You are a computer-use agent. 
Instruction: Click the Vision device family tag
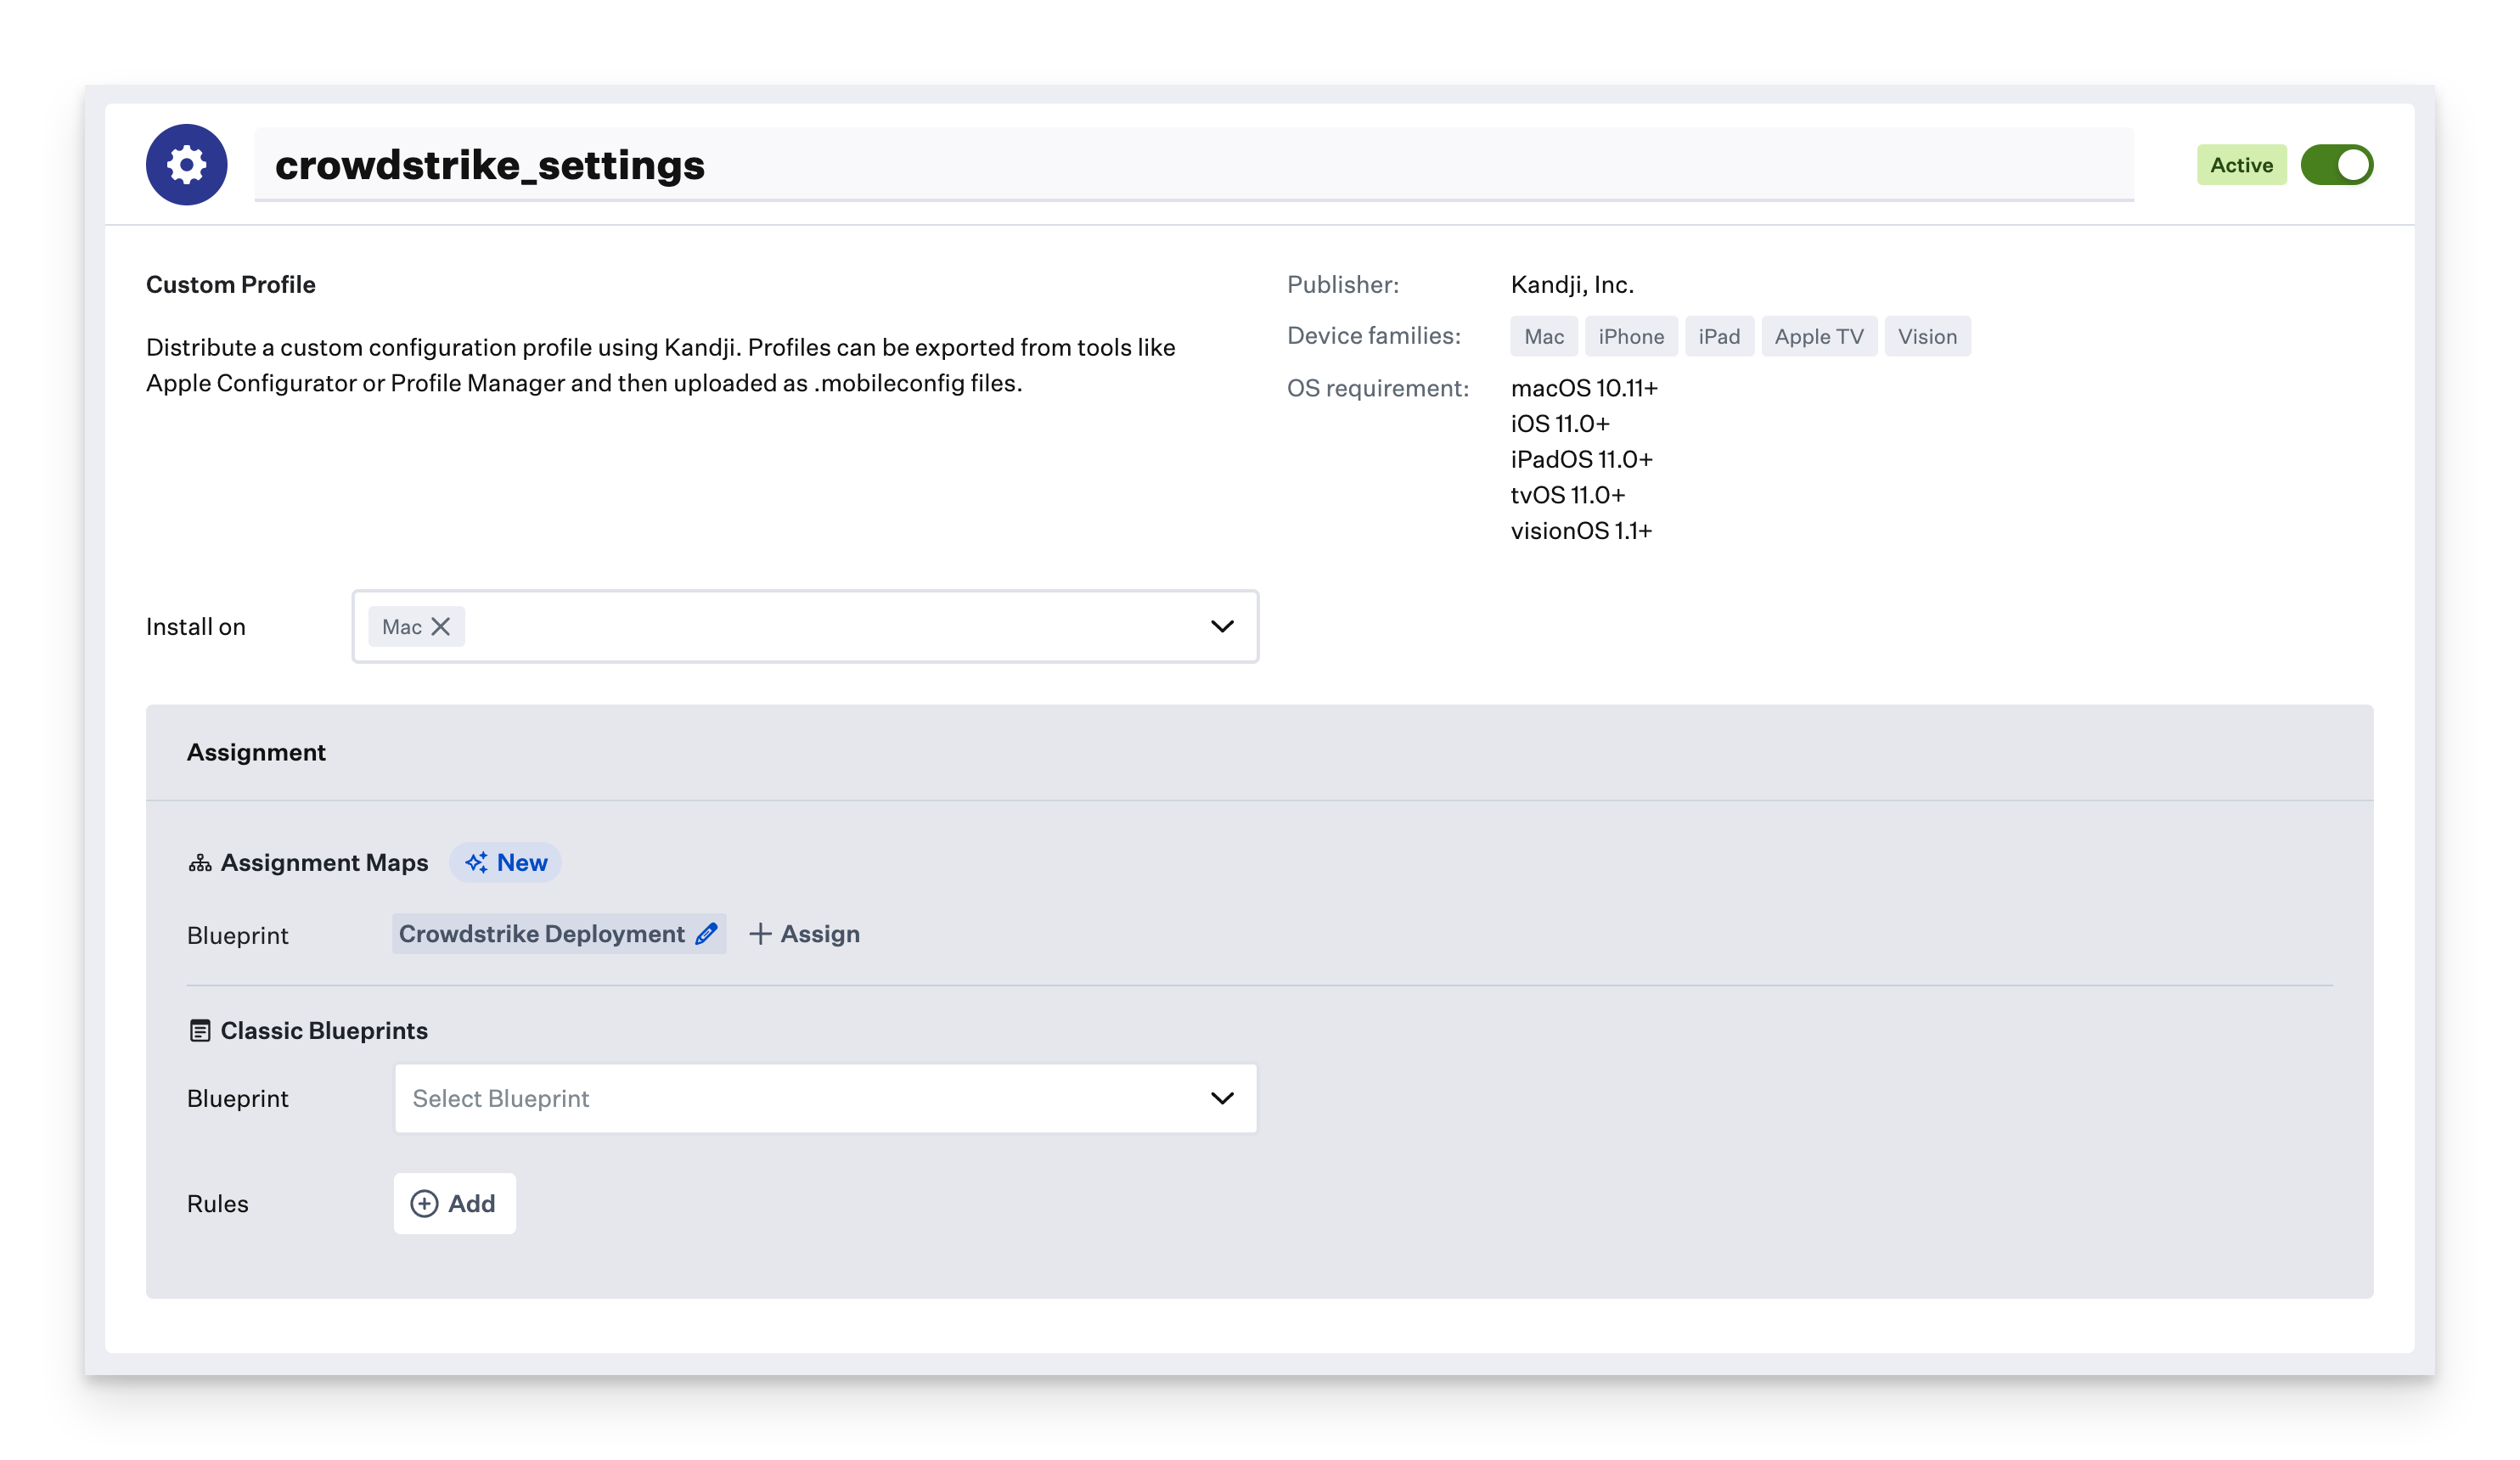click(1927, 336)
